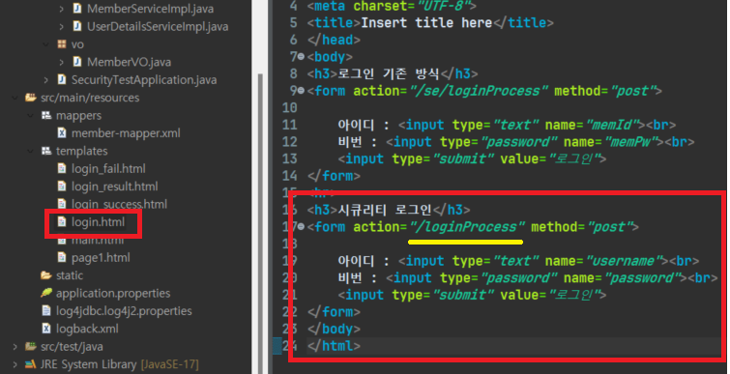The image size is (730, 374).
Task: Select src/test/java folder
Action: pos(72,347)
